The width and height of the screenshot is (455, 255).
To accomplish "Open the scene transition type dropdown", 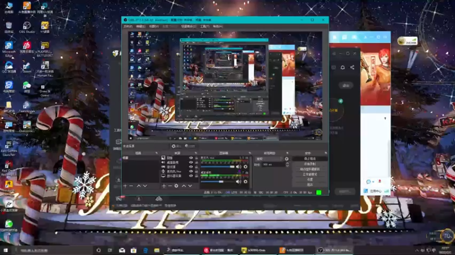I will (x=268, y=159).
